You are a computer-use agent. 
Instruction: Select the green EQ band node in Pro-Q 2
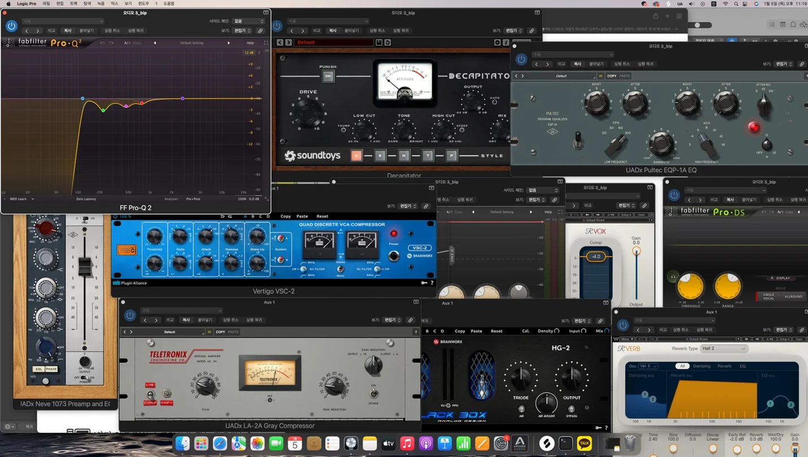click(x=103, y=110)
